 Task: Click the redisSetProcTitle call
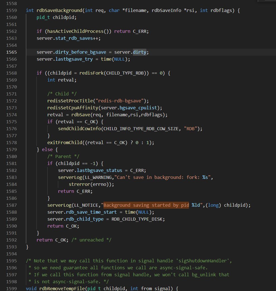(70, 101)
